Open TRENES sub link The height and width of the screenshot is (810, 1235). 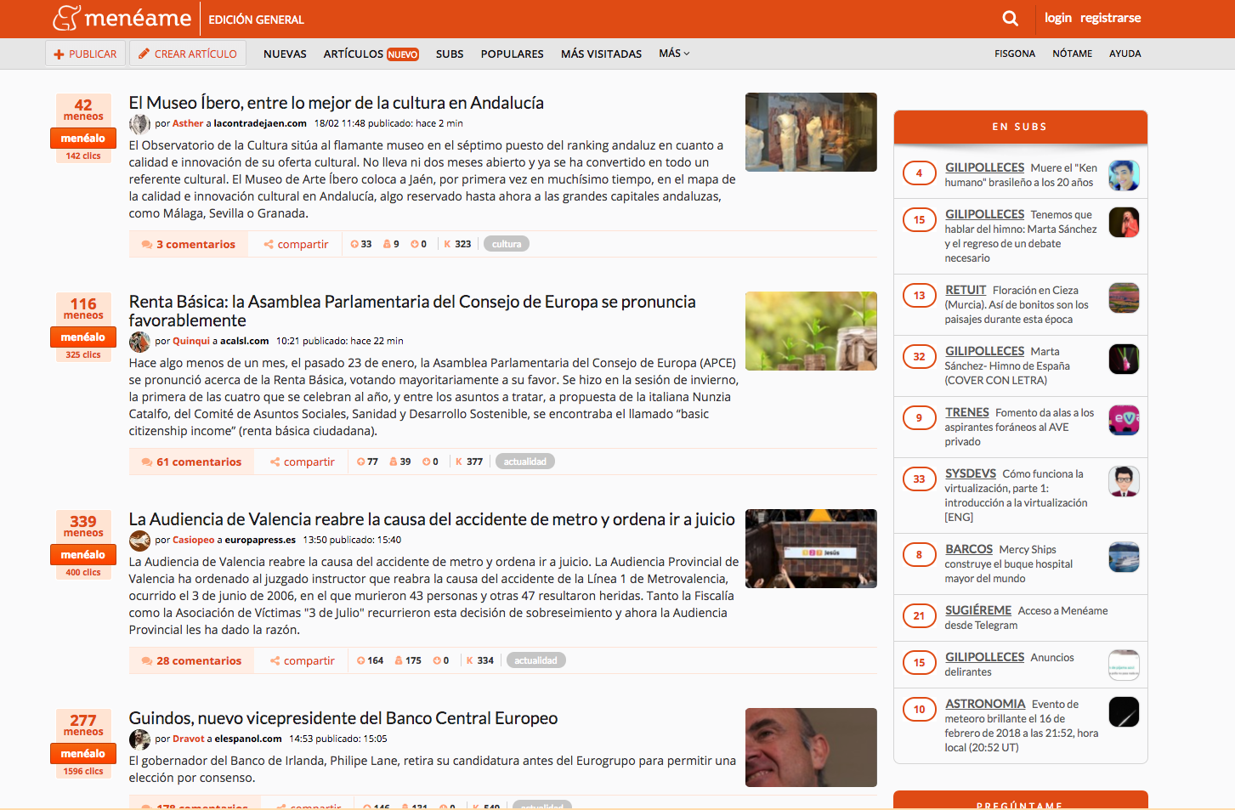[x=967, y=412]
